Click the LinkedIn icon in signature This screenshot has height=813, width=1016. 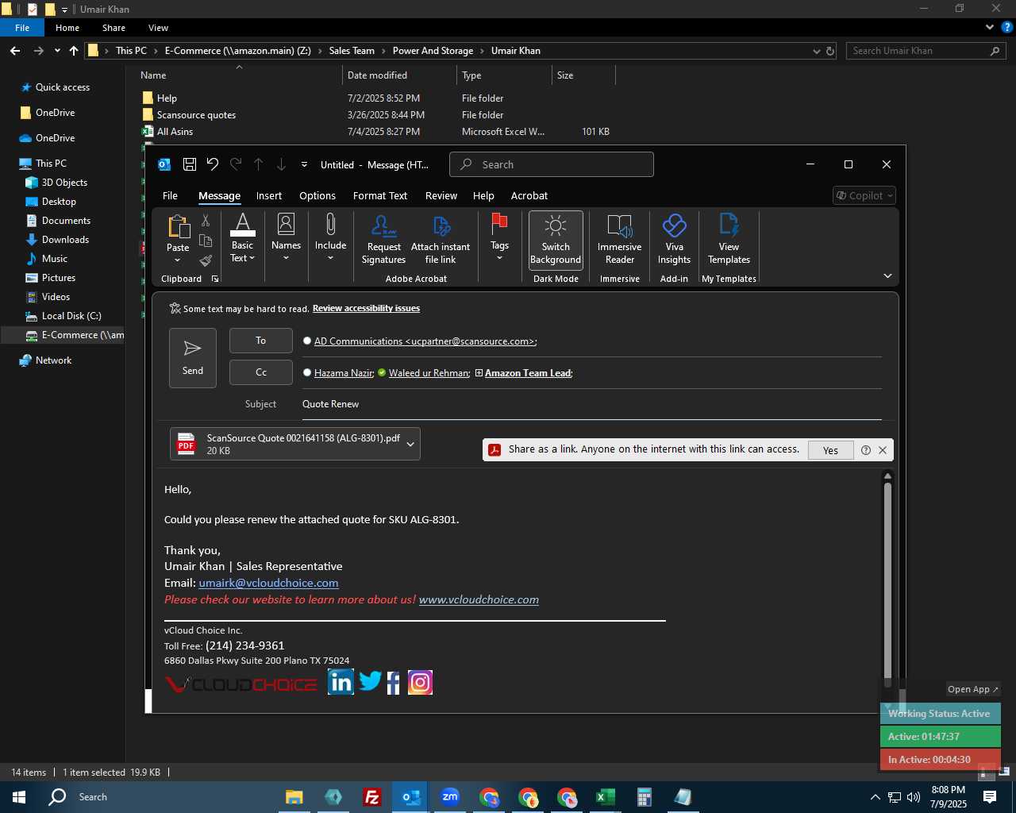[x=341, y=682]
